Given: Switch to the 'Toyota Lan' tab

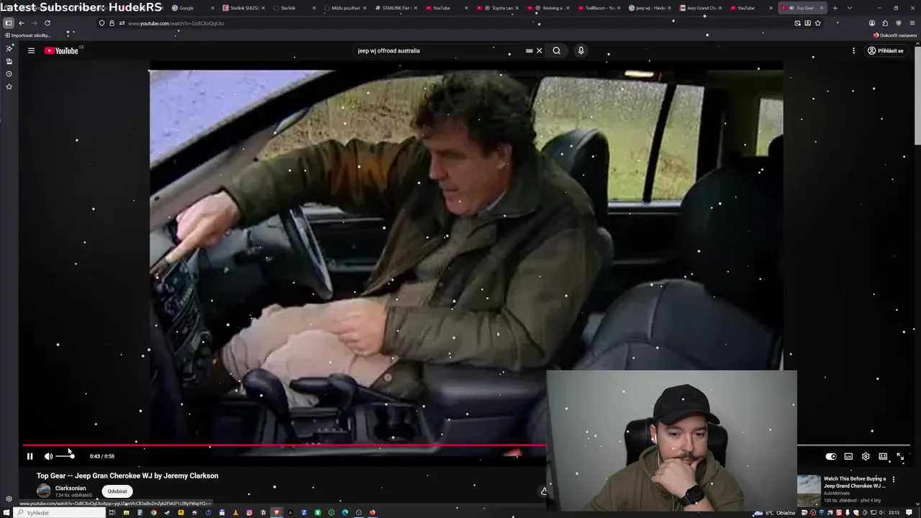Looking at the screenshot, I should 499,8.
